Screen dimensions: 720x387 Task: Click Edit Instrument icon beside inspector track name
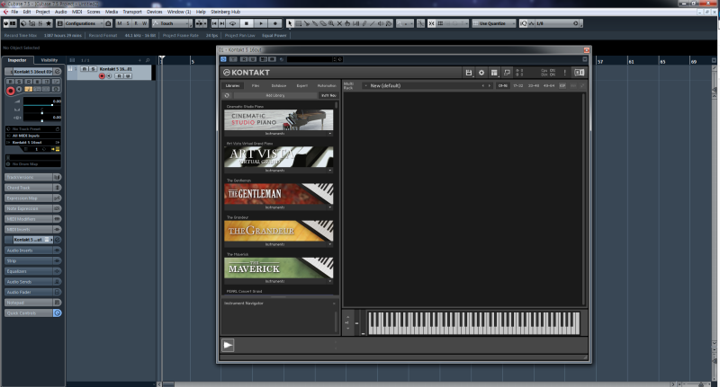point(58,72)
